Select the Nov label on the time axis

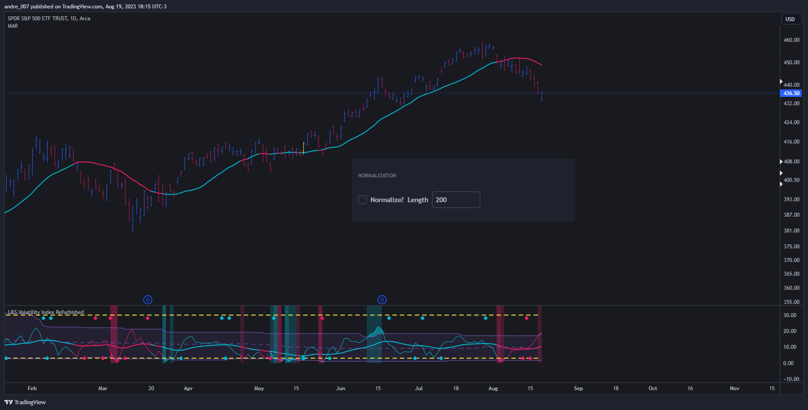tap(734, 388)
